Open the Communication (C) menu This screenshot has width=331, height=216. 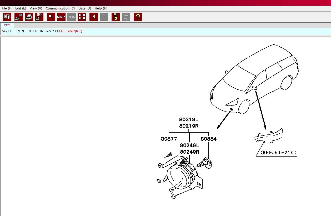point(60,8)
